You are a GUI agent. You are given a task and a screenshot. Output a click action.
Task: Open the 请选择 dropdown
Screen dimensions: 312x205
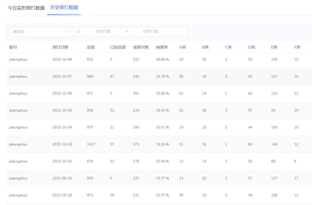[40, 32]
